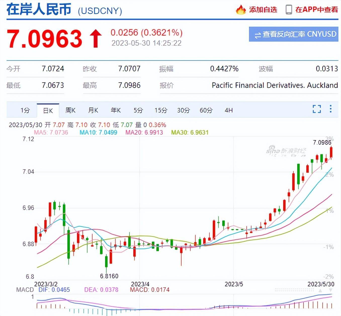Click the MACD label left of DIF
341x316 pixels.
(x=25, y=290)
